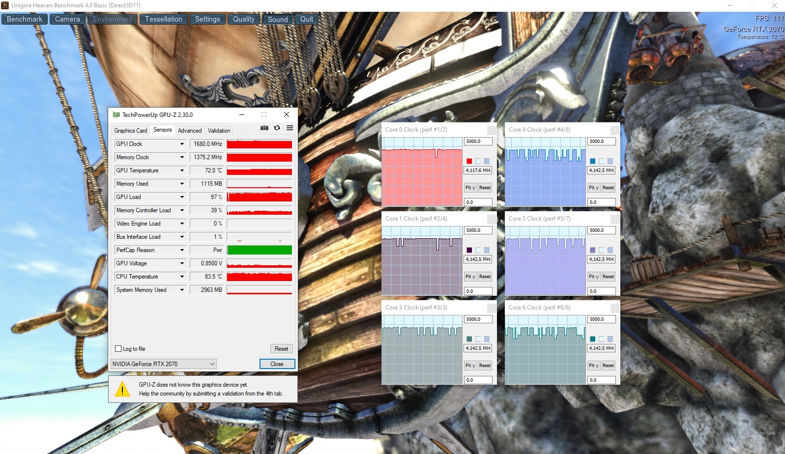The image size is (785, 454).
Task: Click the teal line swatch in Core 3 Clock
Action: pos(469,339)
